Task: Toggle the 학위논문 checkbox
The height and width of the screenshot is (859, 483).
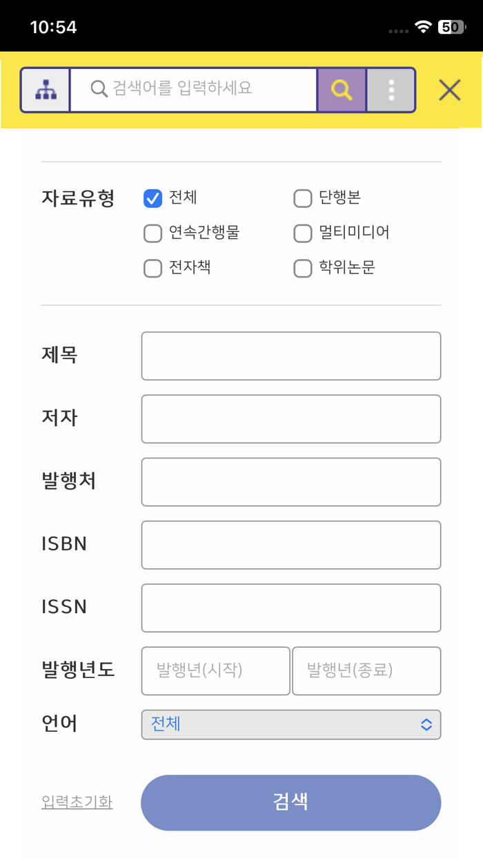Action: [x=302, y=268]
